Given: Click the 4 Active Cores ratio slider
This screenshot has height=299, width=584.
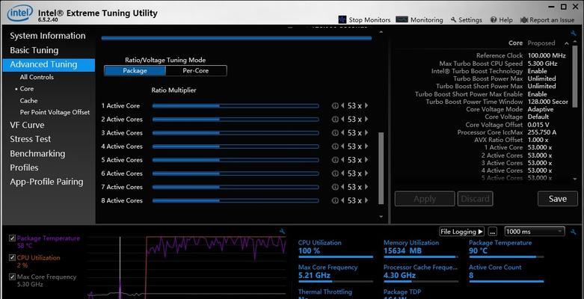Looking at the screenshot, I should 236,147.
